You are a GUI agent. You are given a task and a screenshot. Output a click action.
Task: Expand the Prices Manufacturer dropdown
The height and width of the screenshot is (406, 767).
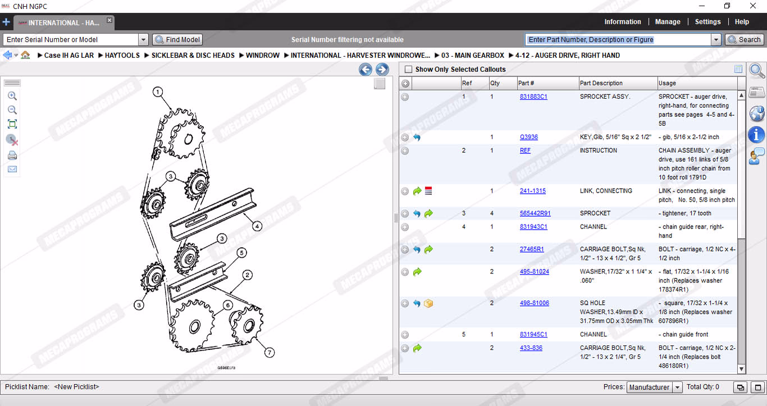(x=677, y=387)
